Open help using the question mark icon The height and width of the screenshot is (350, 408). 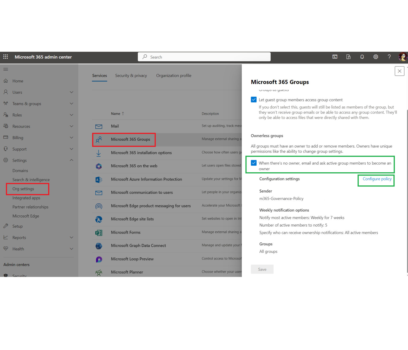[x=389, y=57]
